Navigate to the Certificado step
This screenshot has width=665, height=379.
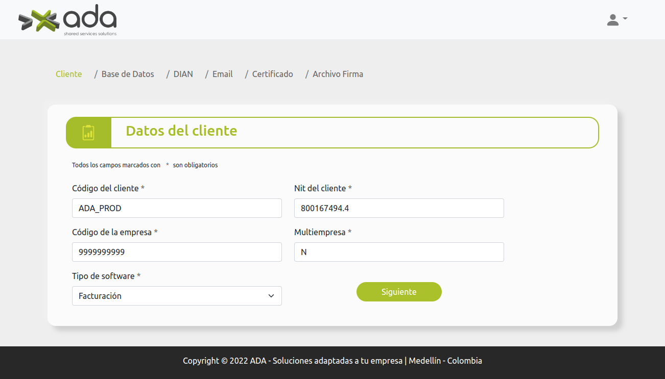click(272, 74)
